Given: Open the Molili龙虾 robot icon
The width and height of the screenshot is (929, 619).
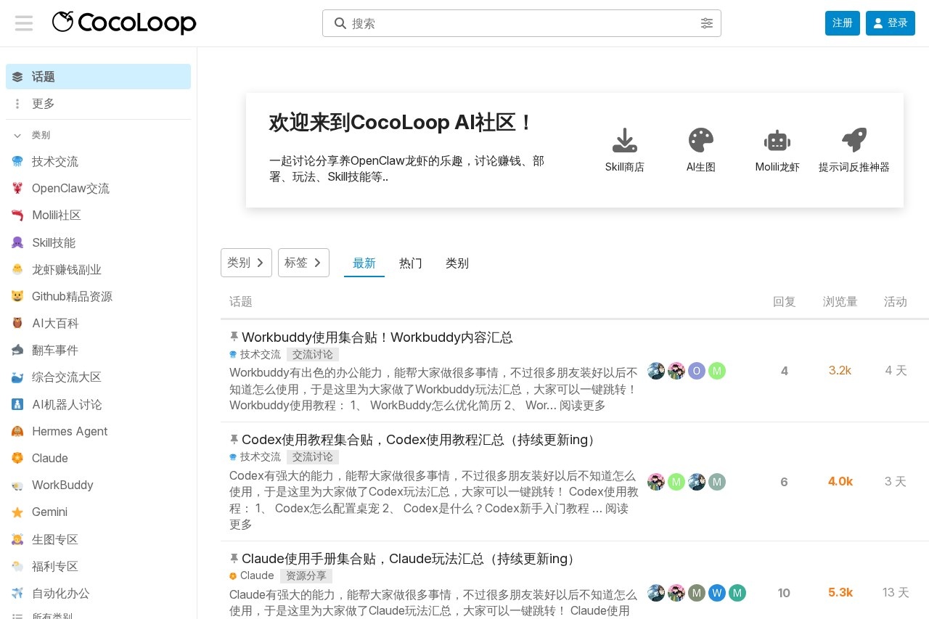Looking at the screenshot, I should (x=777, y=140).
